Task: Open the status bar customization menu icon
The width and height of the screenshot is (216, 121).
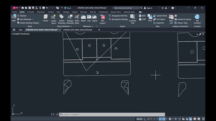Action: pyautogui.click(x=203, y=119)
